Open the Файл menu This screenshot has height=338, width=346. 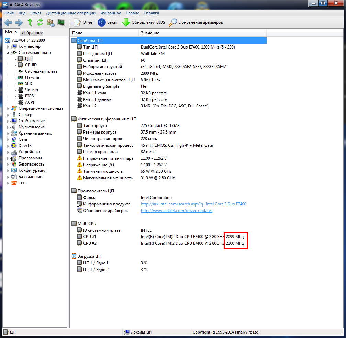[9, 13]
